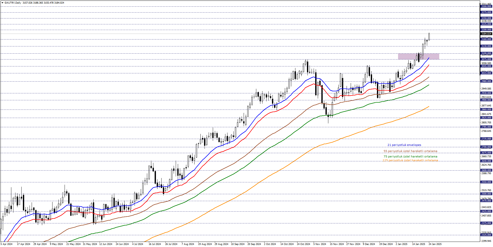Click the 2980.000 horizontal level label
Screen dimensions: 493x247
486,81
